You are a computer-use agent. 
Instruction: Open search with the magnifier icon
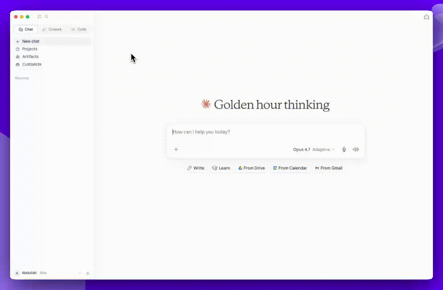point(46,17)
